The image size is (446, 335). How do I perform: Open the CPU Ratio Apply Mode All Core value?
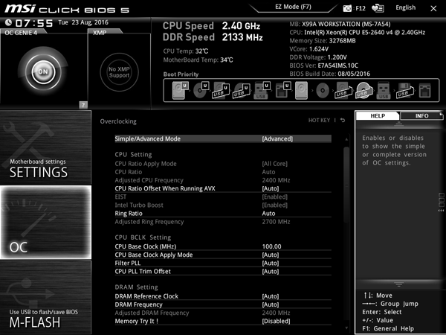(274, 164)
